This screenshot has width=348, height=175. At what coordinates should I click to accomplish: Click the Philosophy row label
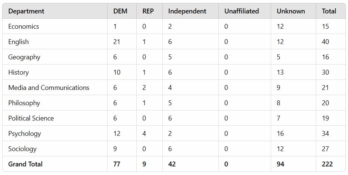pos(24,103)
